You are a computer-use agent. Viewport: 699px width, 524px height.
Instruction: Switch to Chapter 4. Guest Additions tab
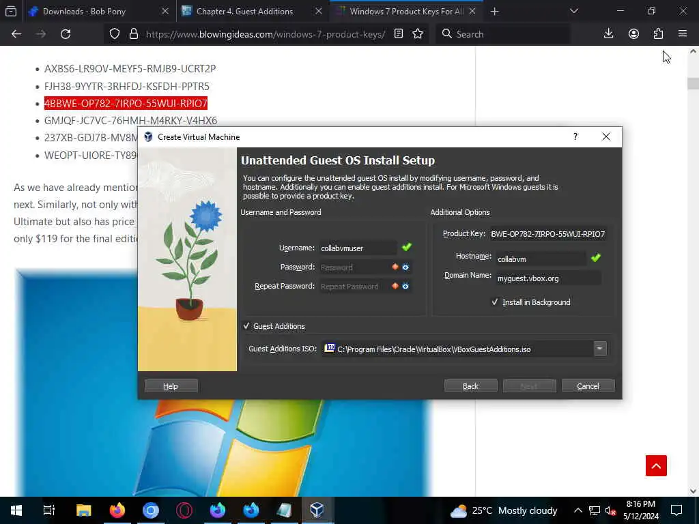click(245, 12)
